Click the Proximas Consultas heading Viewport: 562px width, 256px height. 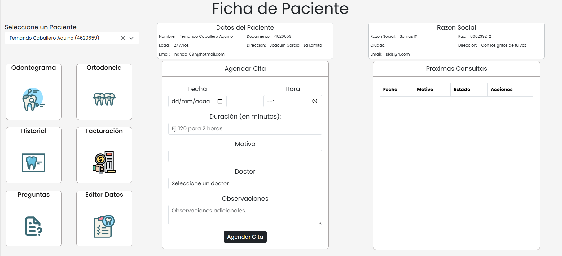click(456, 69)
